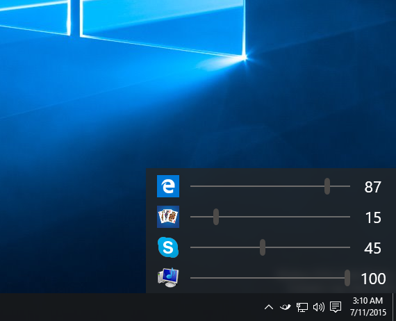Click the Solitaire volume value 15
Viewport: 396px width, 321px height.
coord(373,217)
